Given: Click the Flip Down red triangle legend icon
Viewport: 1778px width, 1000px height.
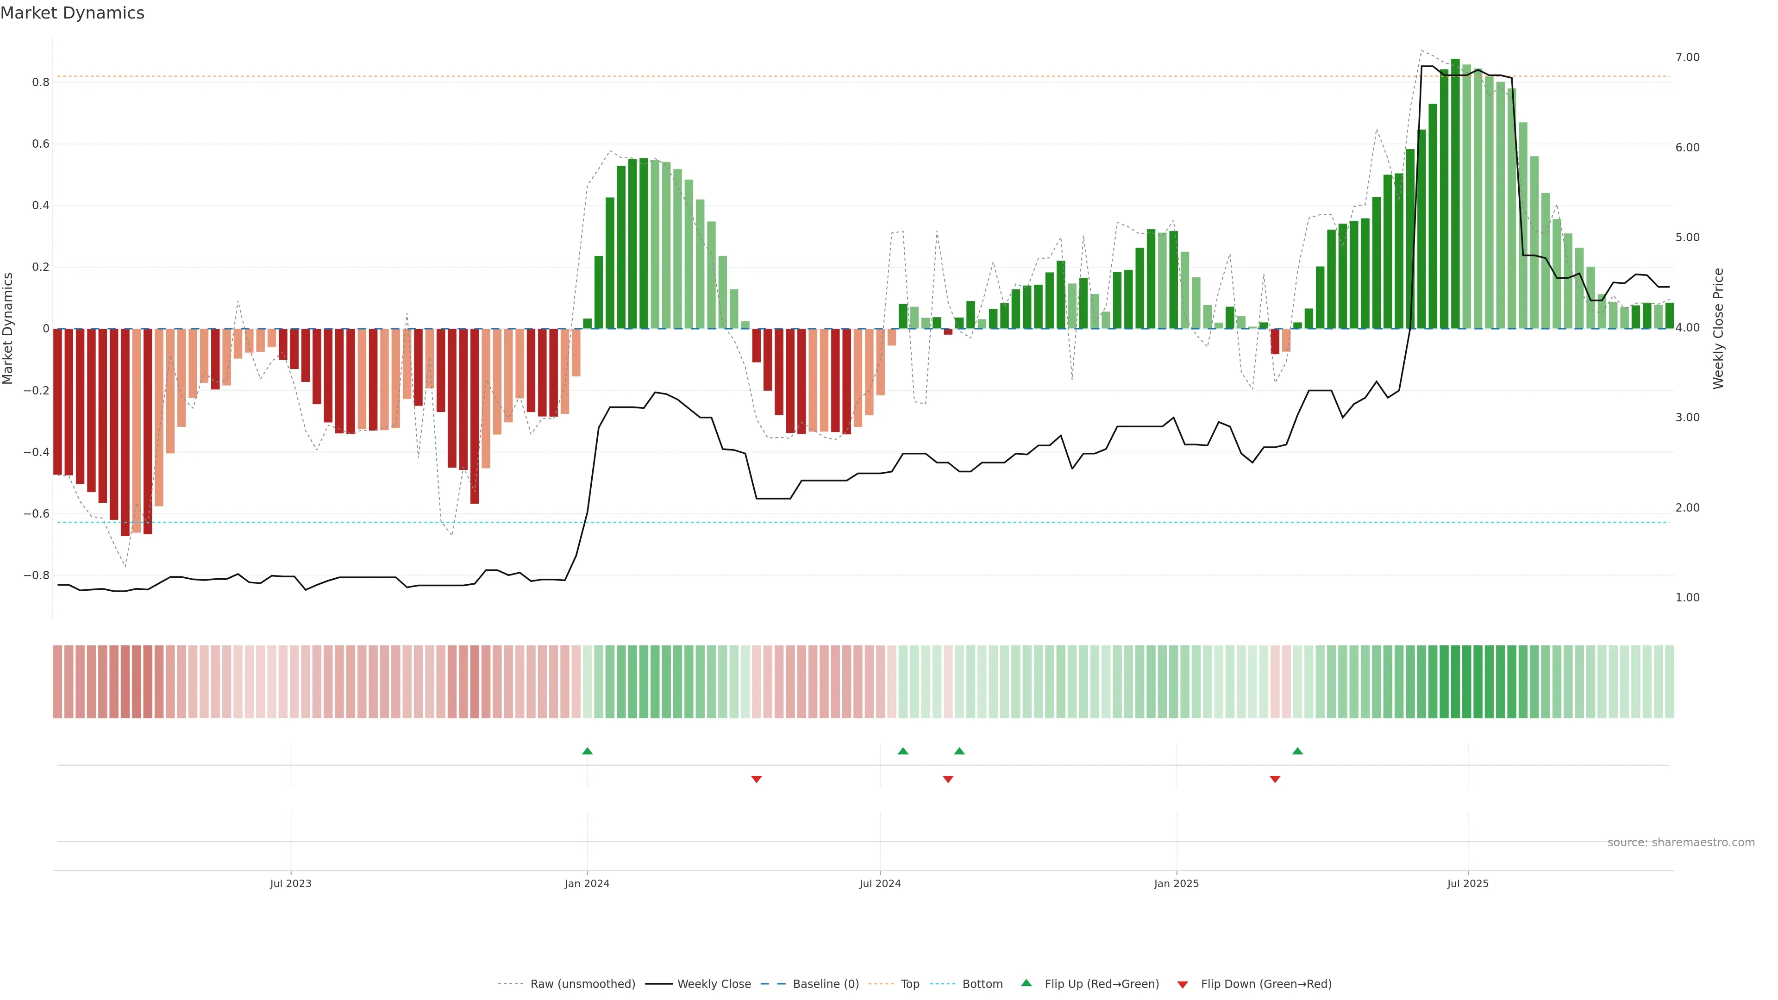Looking at the screenshot, I should [1183, 985].
